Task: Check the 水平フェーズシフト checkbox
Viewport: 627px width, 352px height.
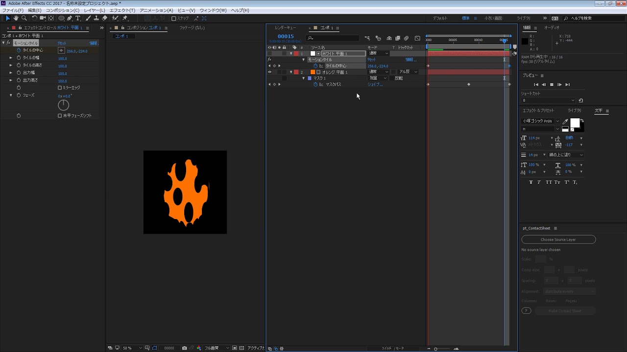Action: [60, 116]
